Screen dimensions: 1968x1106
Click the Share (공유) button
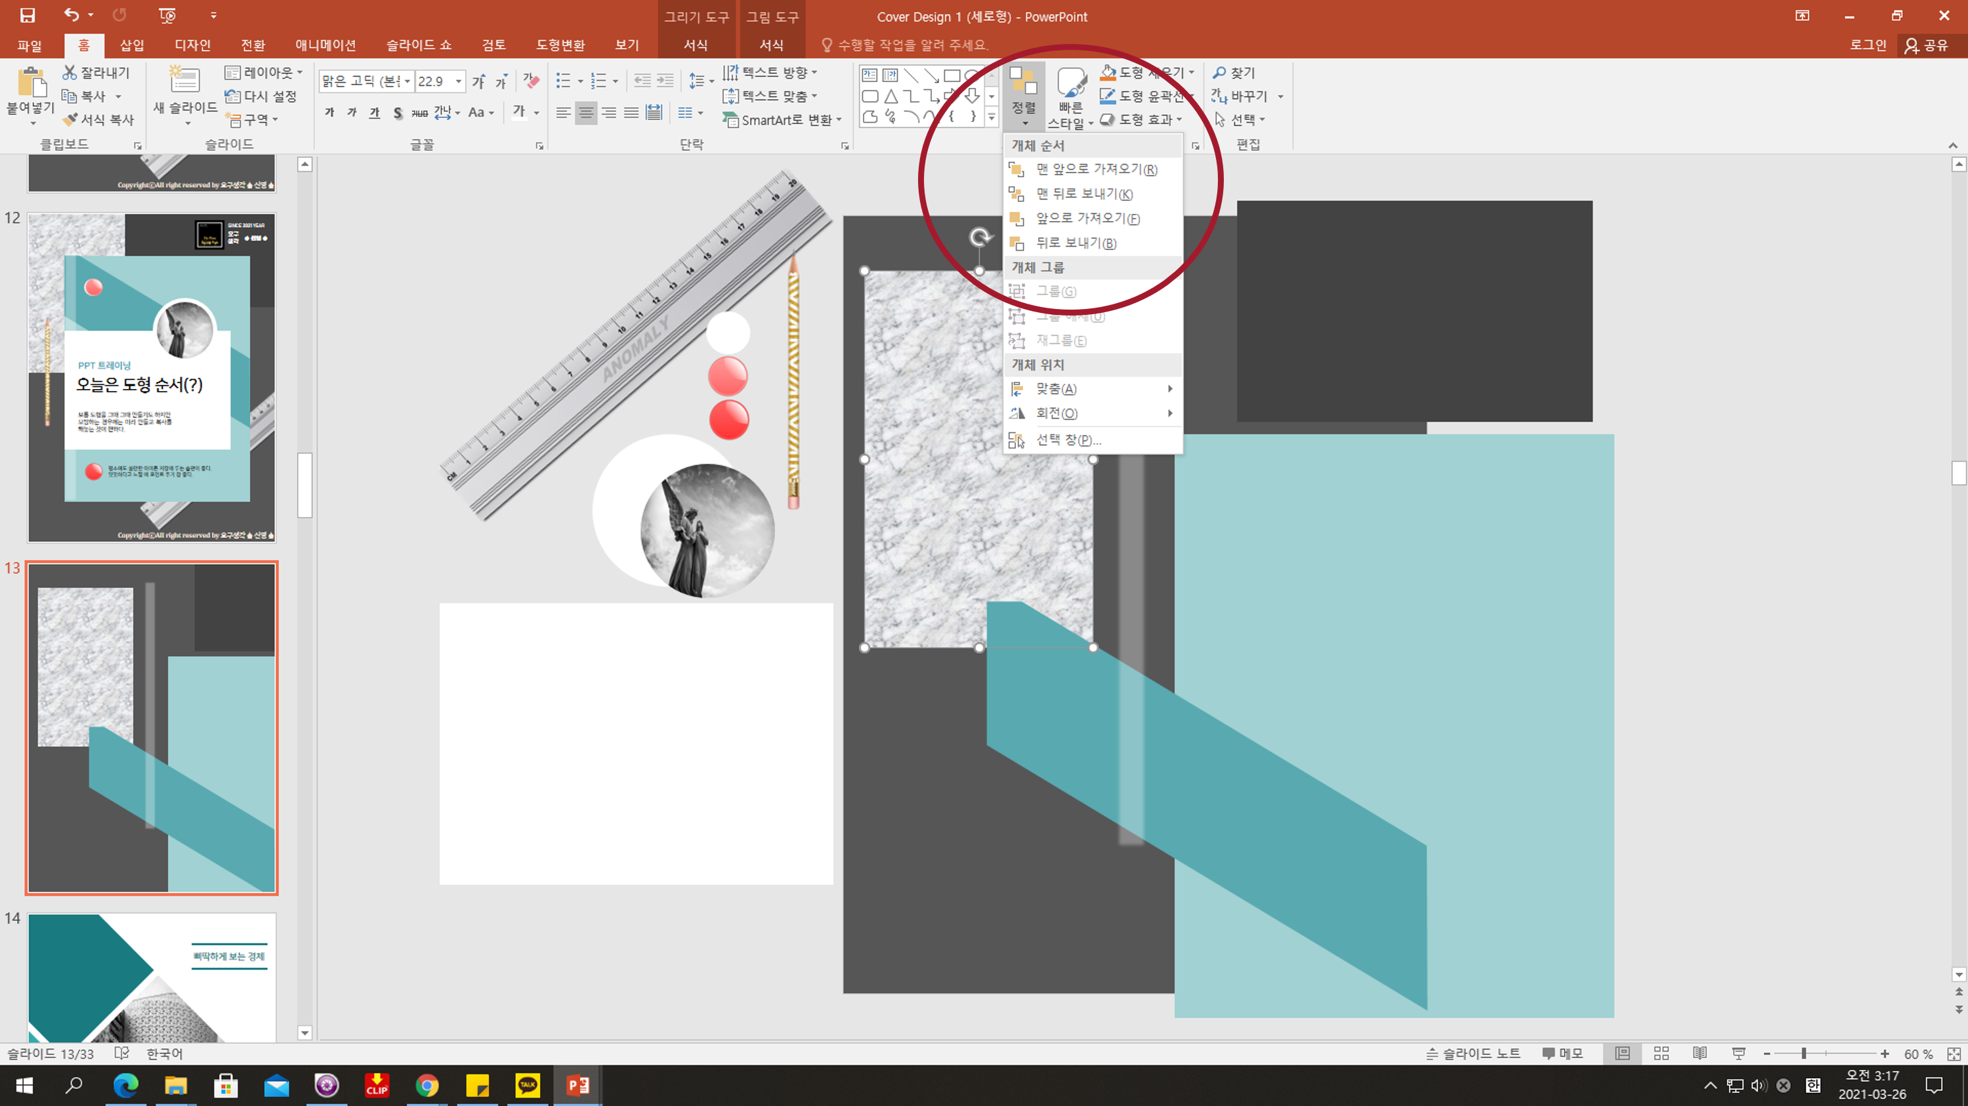pyautogui.click(x=1927, y=45)
